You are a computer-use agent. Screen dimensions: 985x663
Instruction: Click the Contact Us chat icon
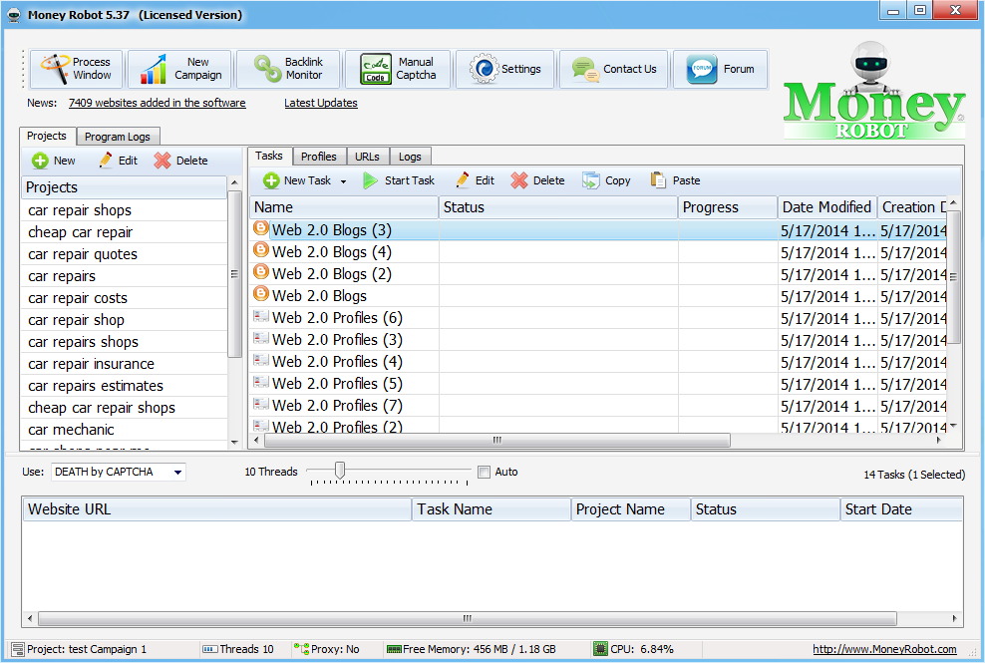[x=585, y=69]
